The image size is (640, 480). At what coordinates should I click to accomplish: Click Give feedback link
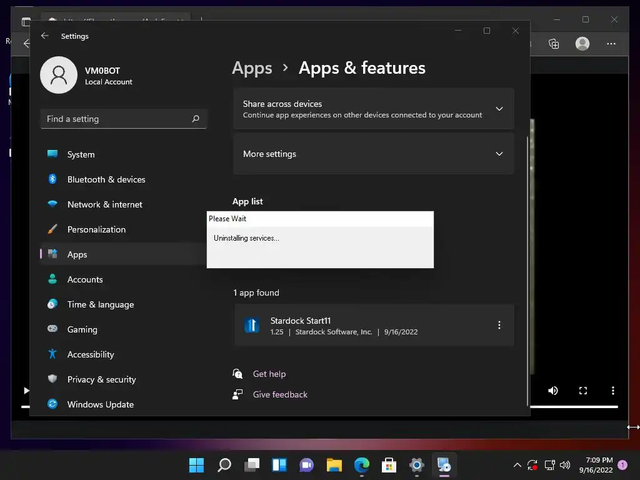pyautogui.click(x=280, y=395)
